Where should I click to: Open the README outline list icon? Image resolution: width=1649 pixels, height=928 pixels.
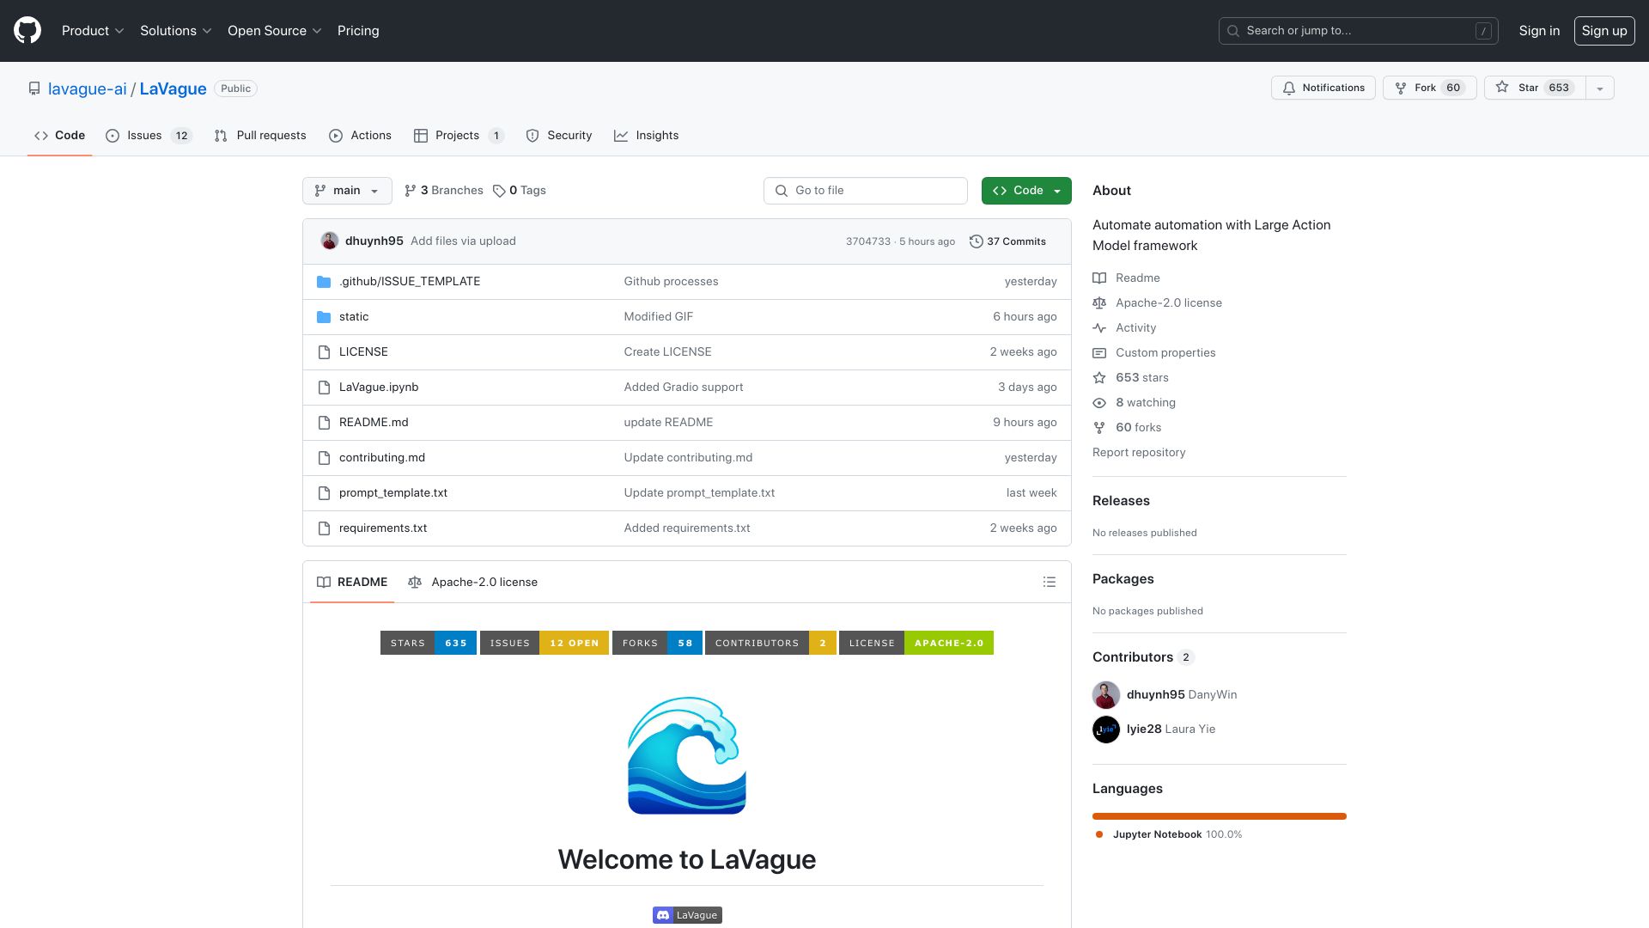1049,583
